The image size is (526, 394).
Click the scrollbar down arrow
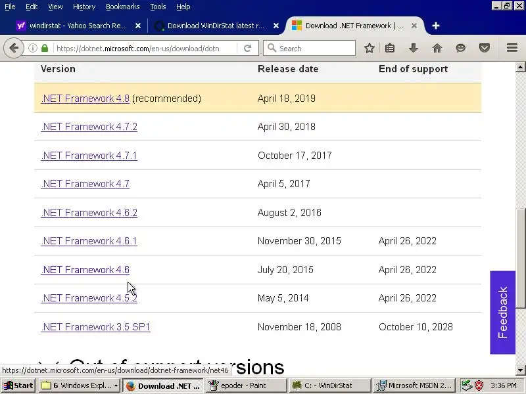(520, 370)
